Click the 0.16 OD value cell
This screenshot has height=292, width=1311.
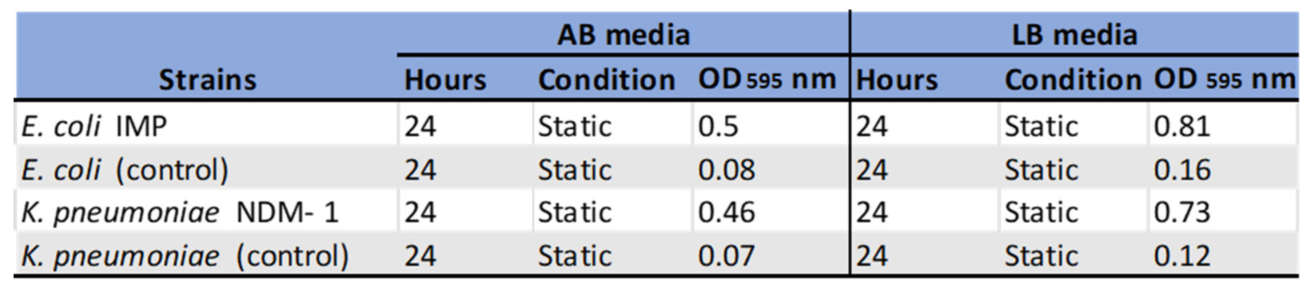click(x=1182, y=169)
